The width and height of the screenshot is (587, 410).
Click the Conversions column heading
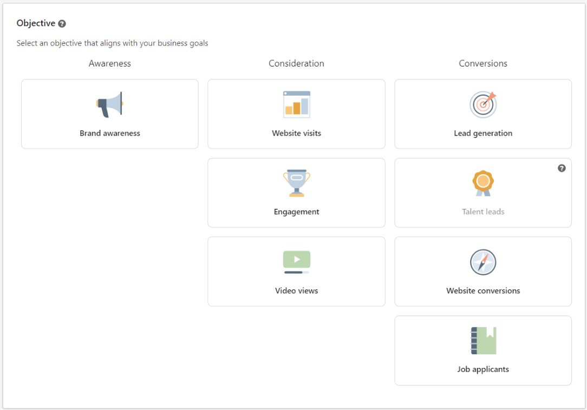pyautogui.click(x=483, y=64)
